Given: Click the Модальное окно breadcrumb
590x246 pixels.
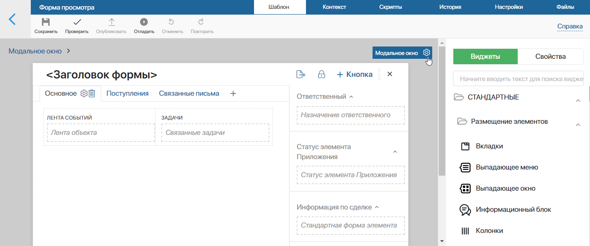Looking at the screenshot, I should tap(35, 51).
